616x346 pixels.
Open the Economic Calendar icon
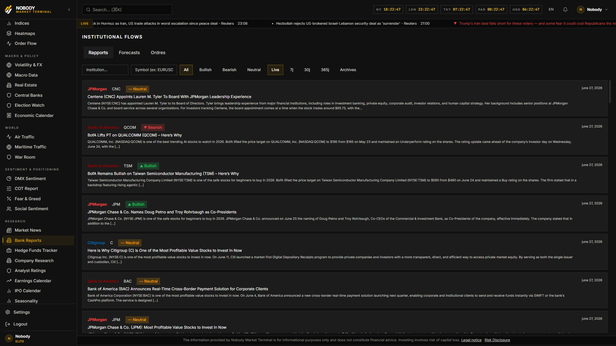coord(9,115)
